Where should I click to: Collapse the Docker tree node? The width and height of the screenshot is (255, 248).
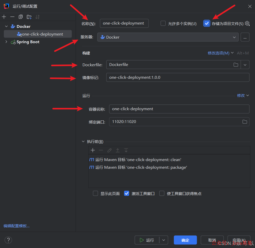[x=6, y=26]
